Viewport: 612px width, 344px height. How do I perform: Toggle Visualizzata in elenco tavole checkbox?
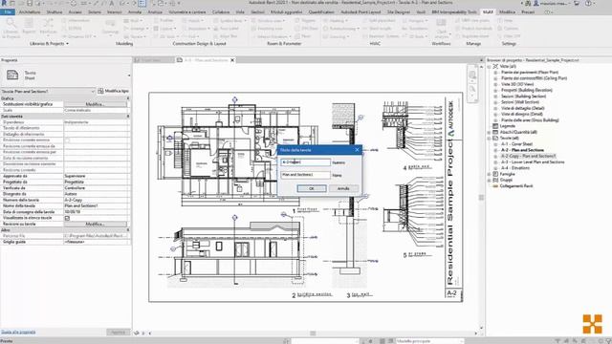[67, 218]
